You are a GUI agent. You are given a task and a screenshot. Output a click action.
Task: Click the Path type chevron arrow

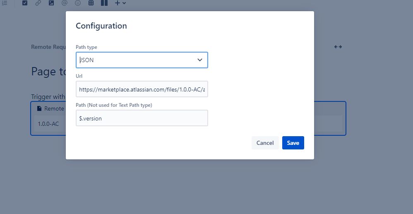200,60
